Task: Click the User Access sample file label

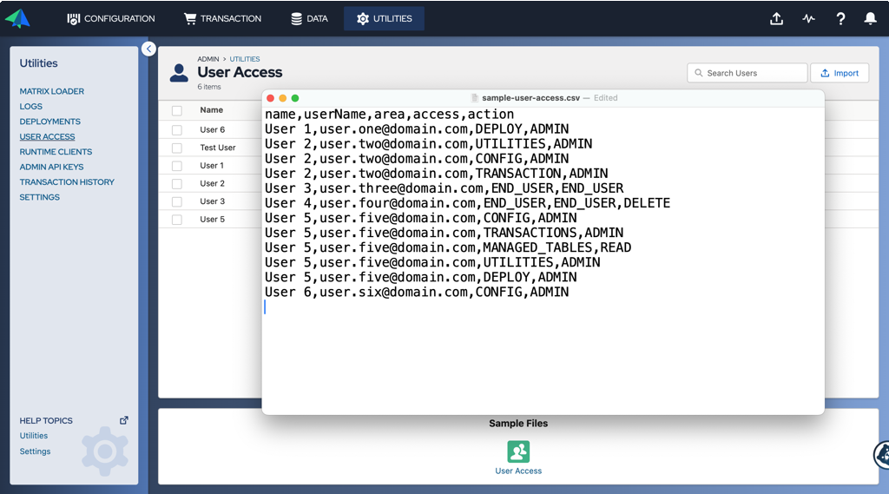Action: point(518,471)
